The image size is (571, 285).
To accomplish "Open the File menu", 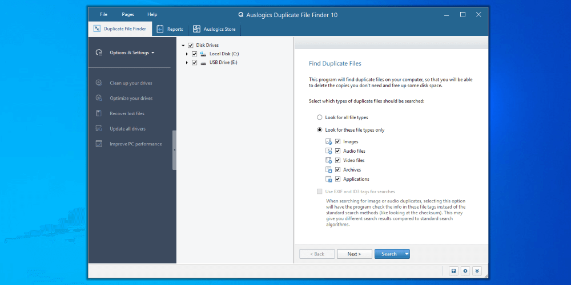I will click(x=104, y=15).
